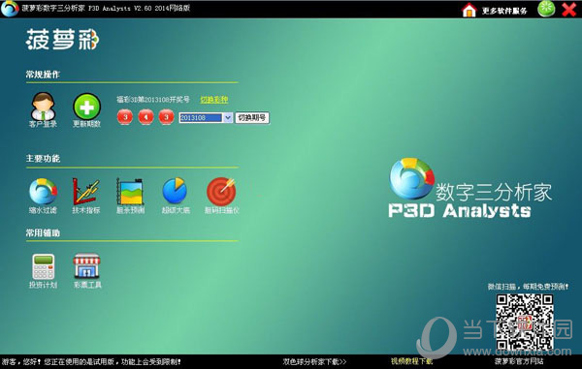Click the 福彩3D第2013108开奖号 label
Viewport: 582px width, 369px height.
coord(153,100)
